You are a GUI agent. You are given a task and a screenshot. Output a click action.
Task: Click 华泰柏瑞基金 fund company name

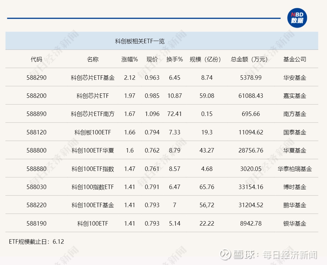(295, 168)
